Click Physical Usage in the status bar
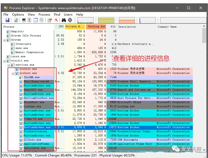This screenshot has height=158, width=208. (117, 155)
